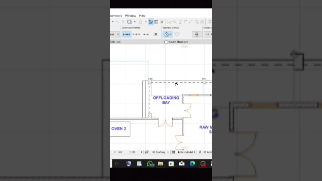Select the two-arrows construction method icon

coord(146,34)
